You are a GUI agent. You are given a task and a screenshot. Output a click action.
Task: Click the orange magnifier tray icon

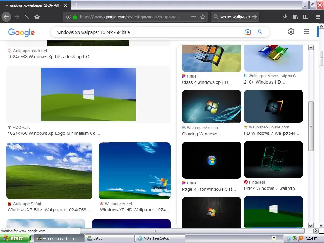point(301,238)
